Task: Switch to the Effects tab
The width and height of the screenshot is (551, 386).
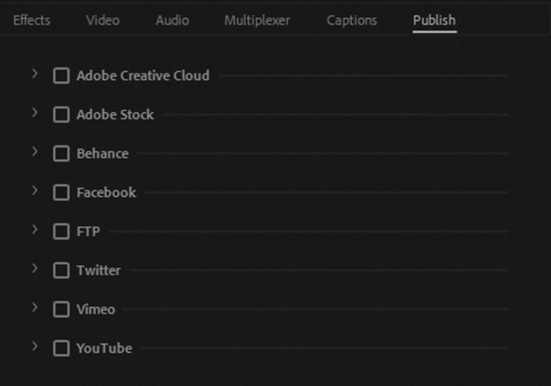Action: 32,20
